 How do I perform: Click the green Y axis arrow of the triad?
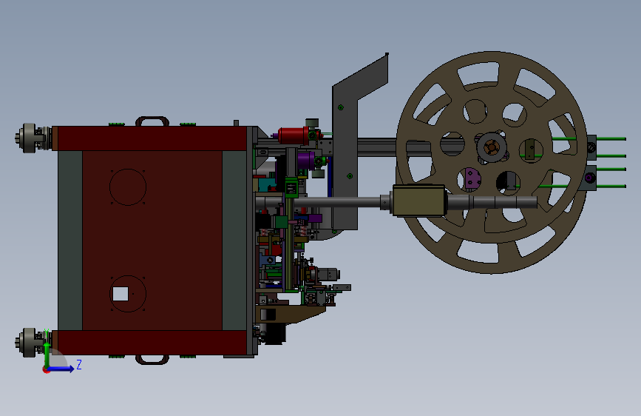click(x=47, y=355)
